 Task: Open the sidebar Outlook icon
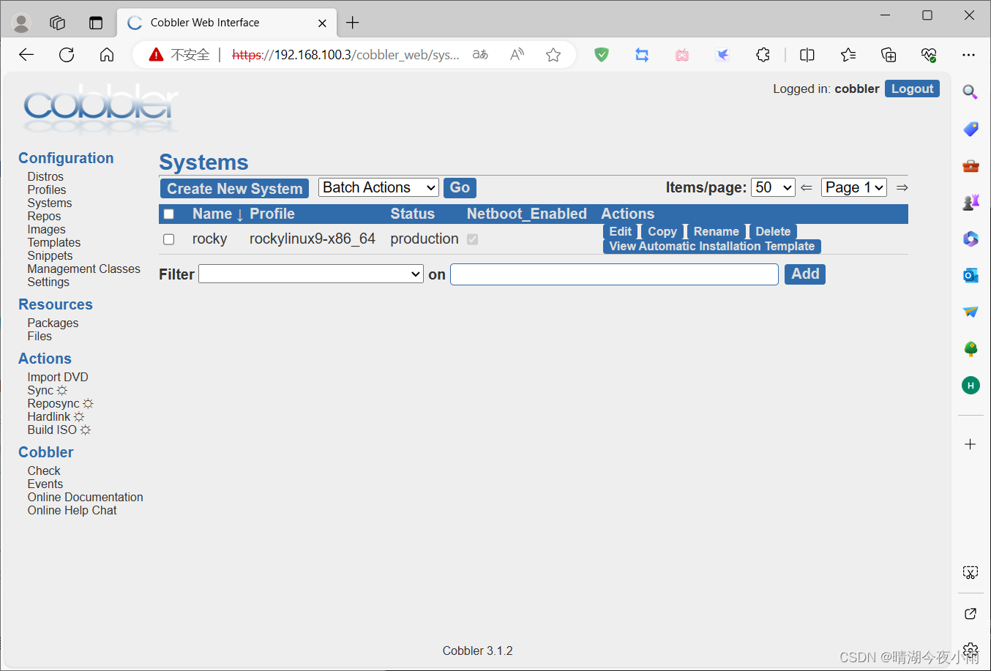(x=971, y=275)
